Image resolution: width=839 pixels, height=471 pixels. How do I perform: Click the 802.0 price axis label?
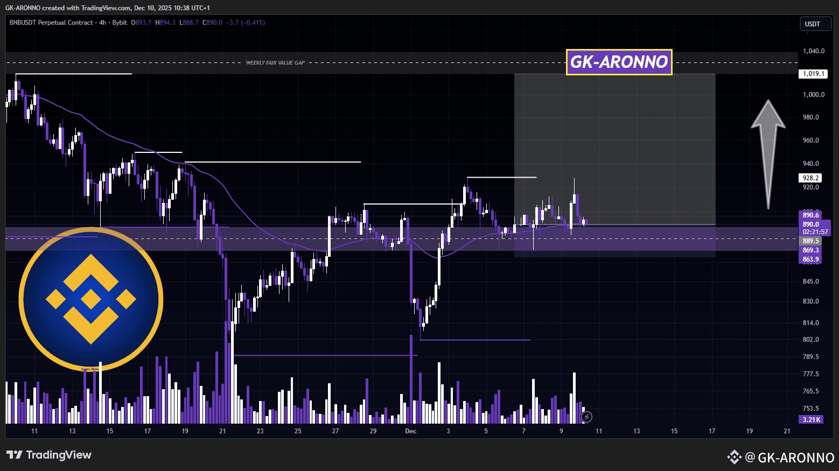pyautogui.click(x=811, y=340)
